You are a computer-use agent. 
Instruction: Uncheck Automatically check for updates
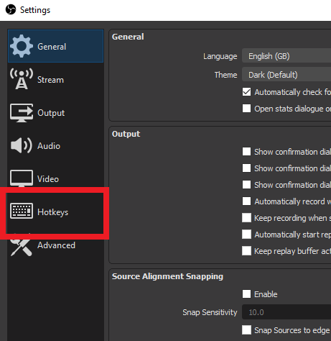click(246, 92)
